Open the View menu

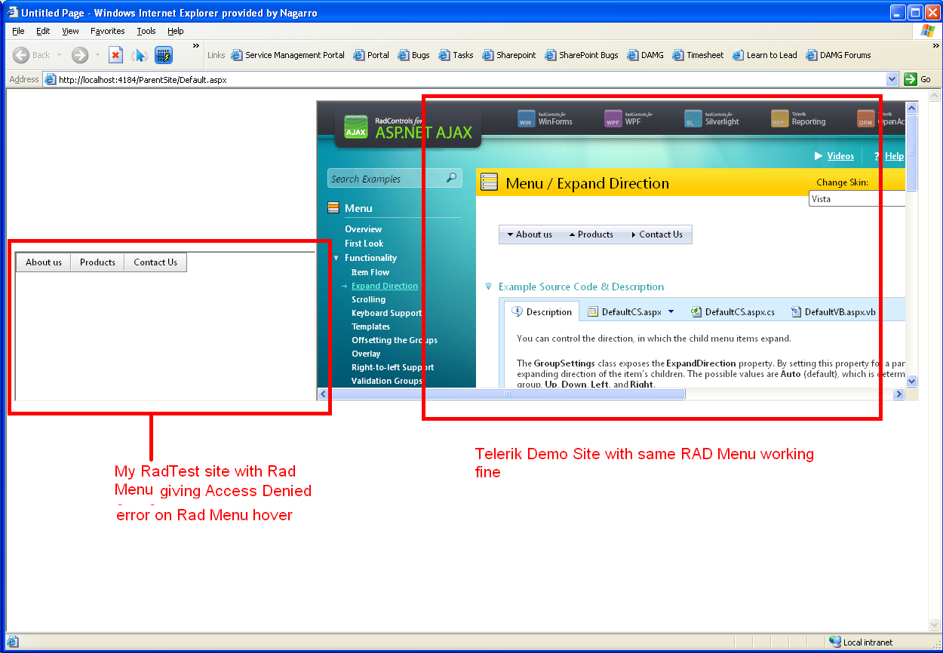tap(70, 31)
